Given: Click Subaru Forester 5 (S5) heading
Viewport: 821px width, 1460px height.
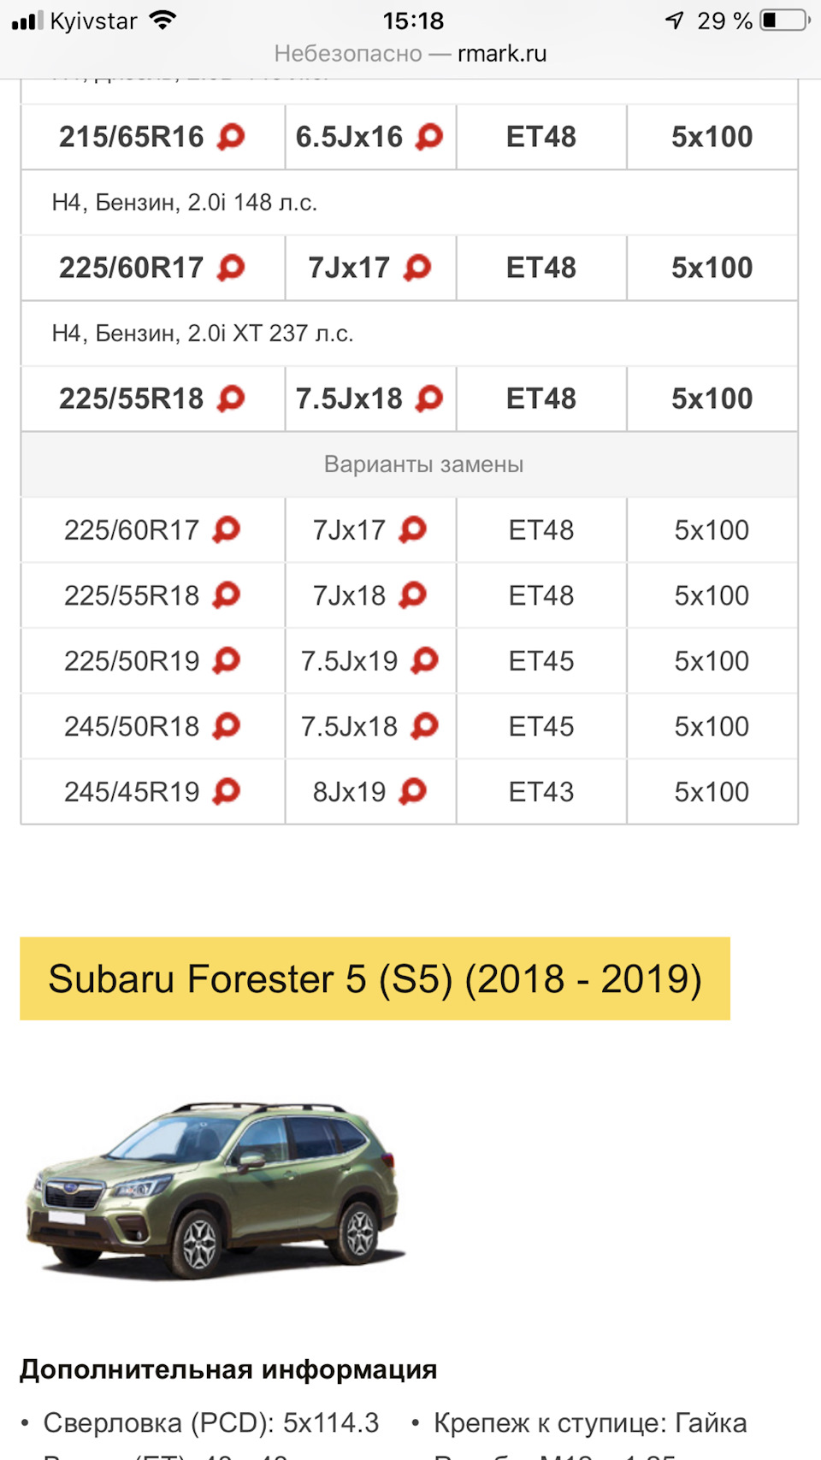Looking at the screenshot, I should click(375, 978).
